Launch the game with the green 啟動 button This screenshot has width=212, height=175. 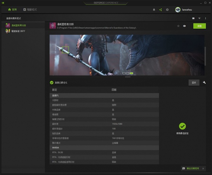(x=199, y=26)
